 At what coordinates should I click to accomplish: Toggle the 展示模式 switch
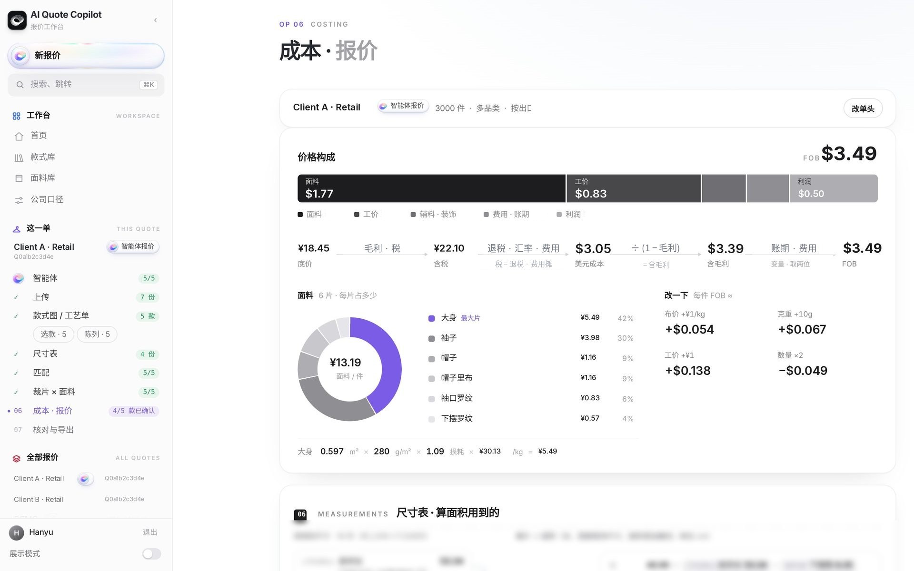(151, 554)
